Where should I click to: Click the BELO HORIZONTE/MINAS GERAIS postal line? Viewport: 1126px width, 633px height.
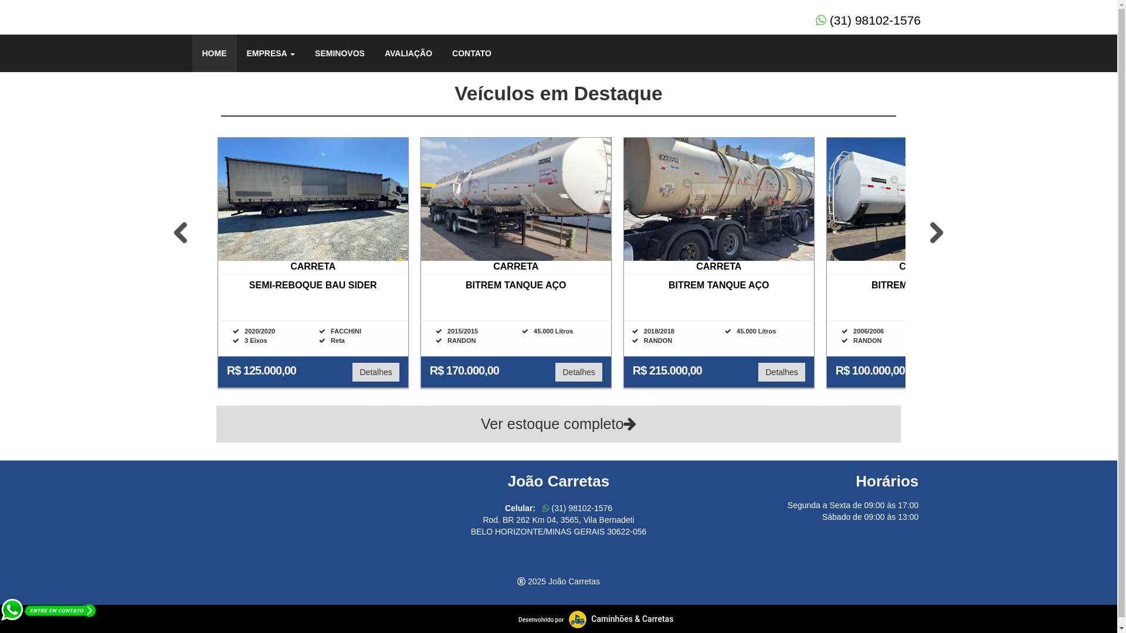[x=558, y=532]
